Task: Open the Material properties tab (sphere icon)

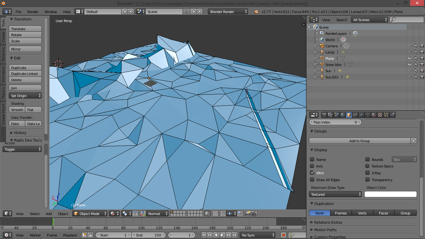Action: [374, 115]
